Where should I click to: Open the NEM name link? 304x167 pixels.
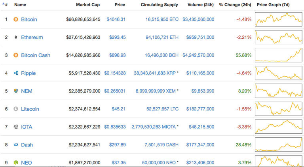tap(27, 91)
